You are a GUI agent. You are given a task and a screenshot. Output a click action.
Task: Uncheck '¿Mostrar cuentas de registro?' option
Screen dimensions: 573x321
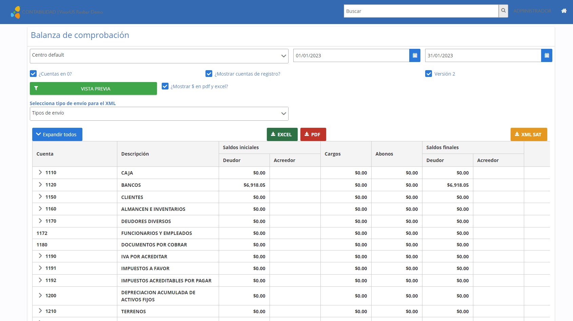coord(209,74)
